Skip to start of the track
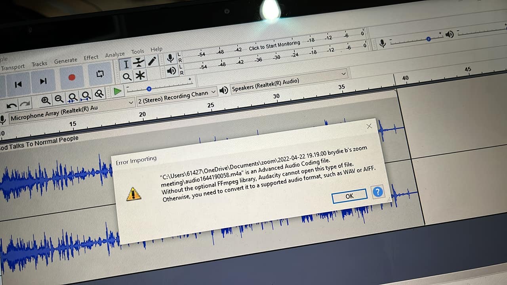The width and height of the screenshot is (507, 285). (x=18, y=84)
